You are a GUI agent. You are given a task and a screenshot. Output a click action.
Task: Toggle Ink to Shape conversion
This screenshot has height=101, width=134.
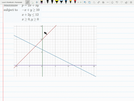point(89,2)
